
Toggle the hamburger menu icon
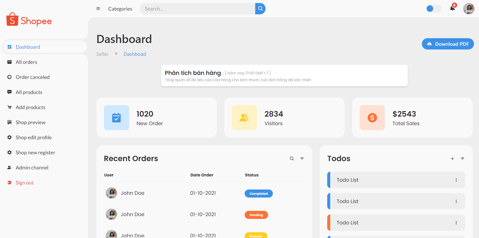[98, 9]
